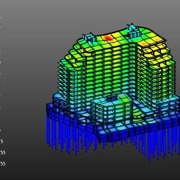Select the low-rise annex block in front
This screenshot has width=180, height=180.
[112, 110]
